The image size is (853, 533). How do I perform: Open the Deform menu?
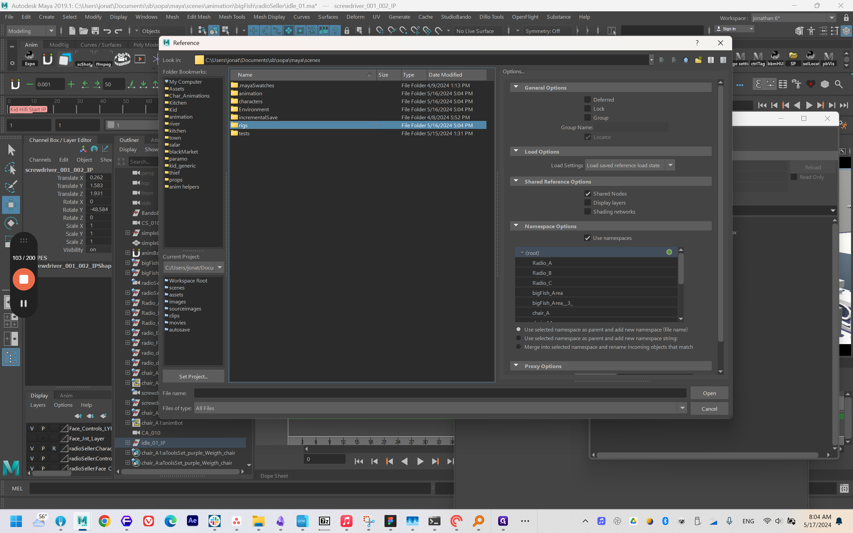(355, 17)
